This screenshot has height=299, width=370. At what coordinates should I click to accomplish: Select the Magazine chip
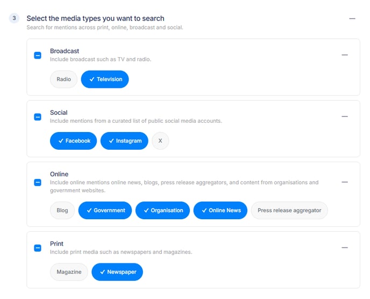pyautogui.click(x=69, y=272)
